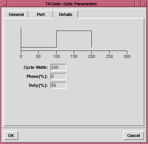Click the 200 tick label on the waveform axis

pyautogui.click(x=91, y=57)
